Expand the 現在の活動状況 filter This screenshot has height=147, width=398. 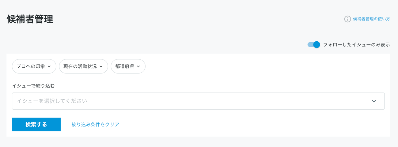(83, 66)
